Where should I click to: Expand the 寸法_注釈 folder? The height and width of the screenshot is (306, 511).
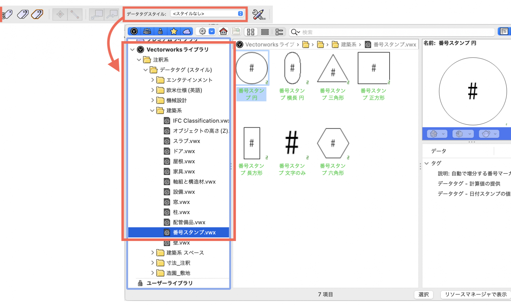pos(152,263)
